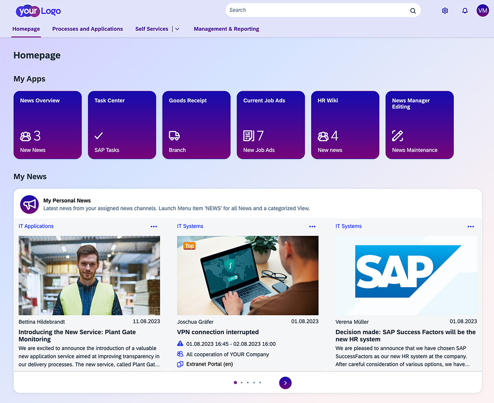This screenshot has height=403, width=494.
Task: Select the first carousel page dot
Action: tap(235, 383)
